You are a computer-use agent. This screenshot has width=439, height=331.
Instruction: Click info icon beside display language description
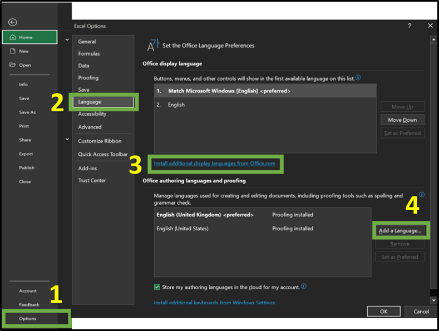358,77
